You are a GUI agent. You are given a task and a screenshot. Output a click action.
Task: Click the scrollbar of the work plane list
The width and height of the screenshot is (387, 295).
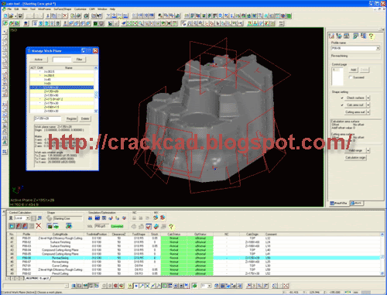(96, 90)
